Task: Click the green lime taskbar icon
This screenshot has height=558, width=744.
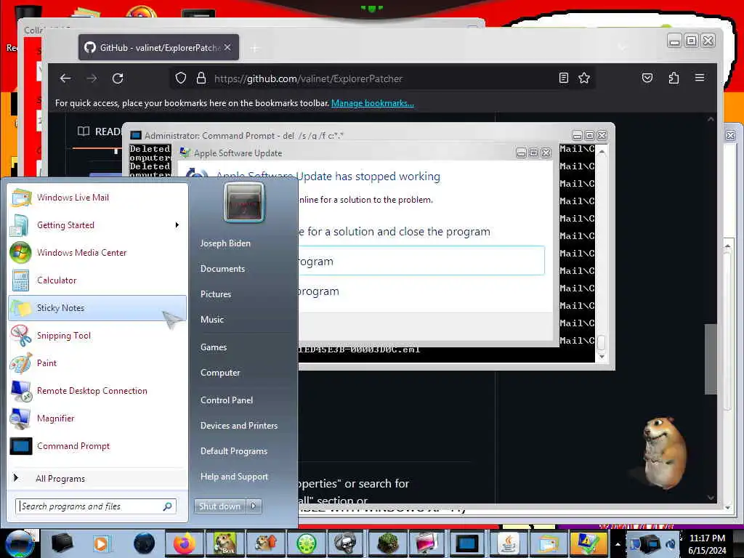Action: [306, 543]
